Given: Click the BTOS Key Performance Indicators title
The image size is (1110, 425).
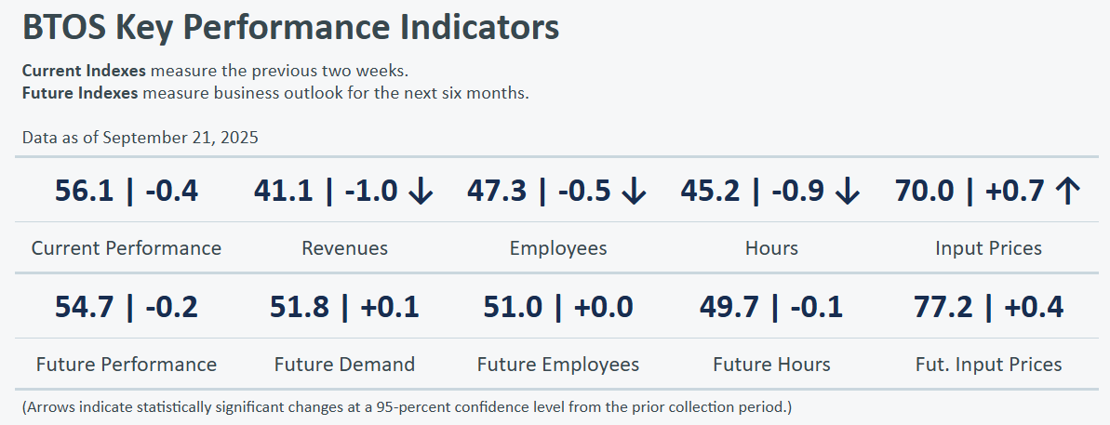Looking at the screenshot, I should point(290,28).
